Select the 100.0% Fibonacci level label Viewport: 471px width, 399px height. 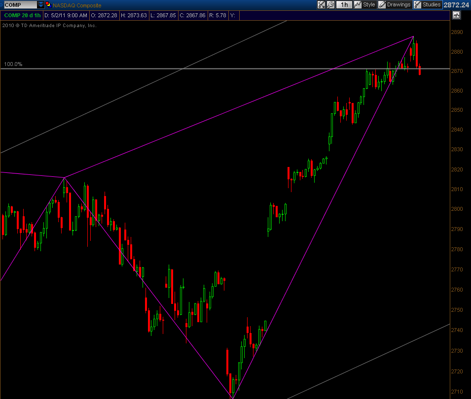click(x=13, y=64)
